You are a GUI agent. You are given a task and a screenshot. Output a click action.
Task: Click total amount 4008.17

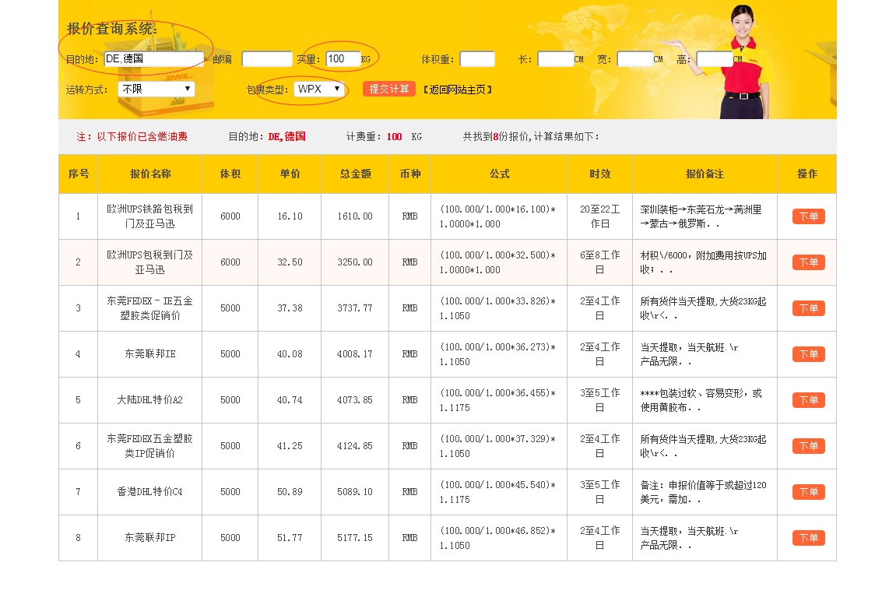tap(355, 354)
